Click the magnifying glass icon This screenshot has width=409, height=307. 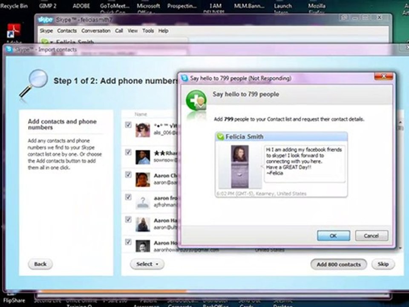34,84
